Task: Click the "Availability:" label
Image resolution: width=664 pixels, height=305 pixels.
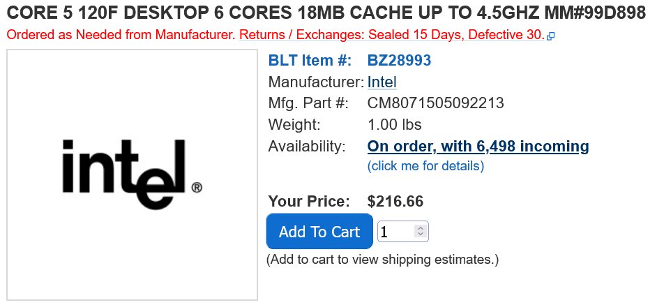Action: (x=307, y=147)
